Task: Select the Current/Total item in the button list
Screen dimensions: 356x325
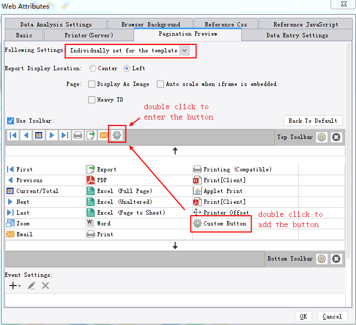Action: pyautogui.click(x=45, y=191)
